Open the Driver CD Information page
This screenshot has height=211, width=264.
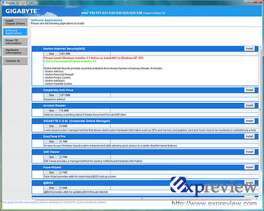15,42
